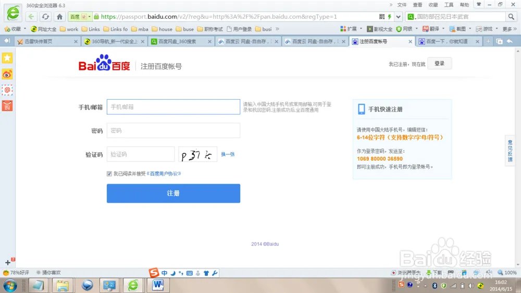
Task: Show more bookmarks with the » chevron
Action: pyautogui.click(x=278, y=29)
